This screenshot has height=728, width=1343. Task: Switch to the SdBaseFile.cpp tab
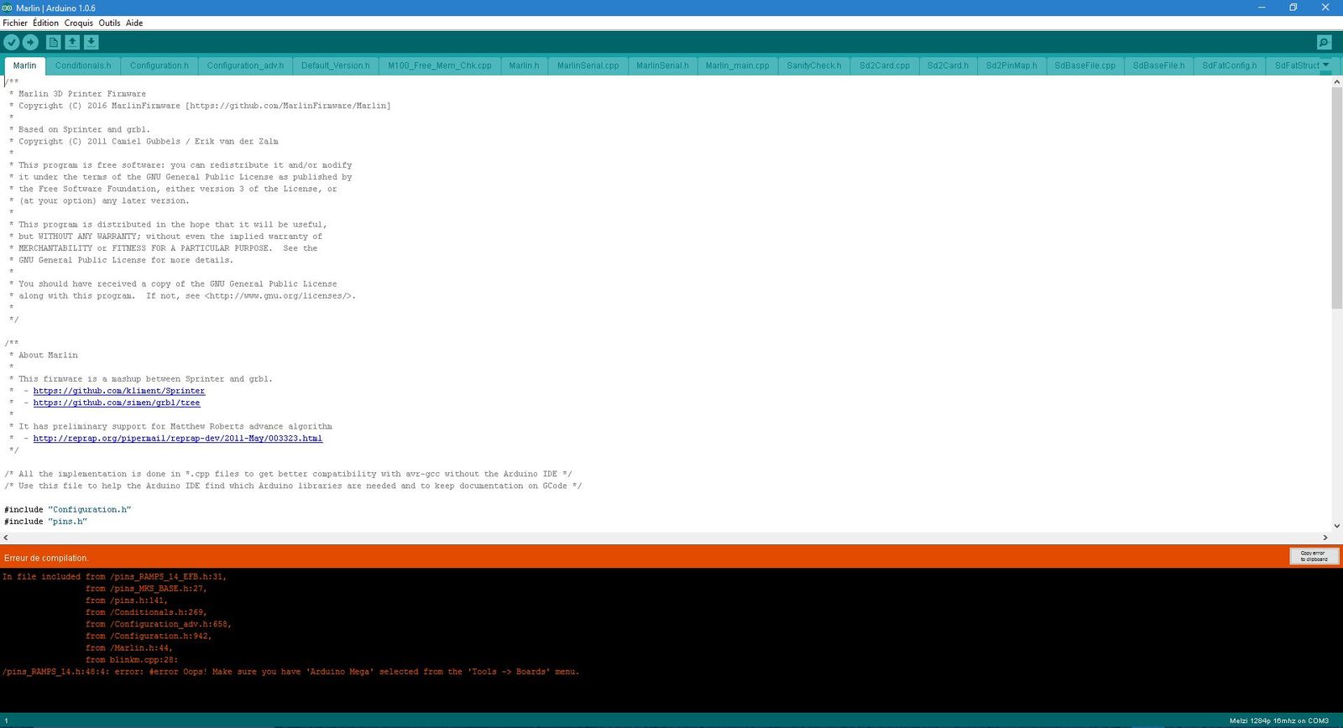point(1085,65)
